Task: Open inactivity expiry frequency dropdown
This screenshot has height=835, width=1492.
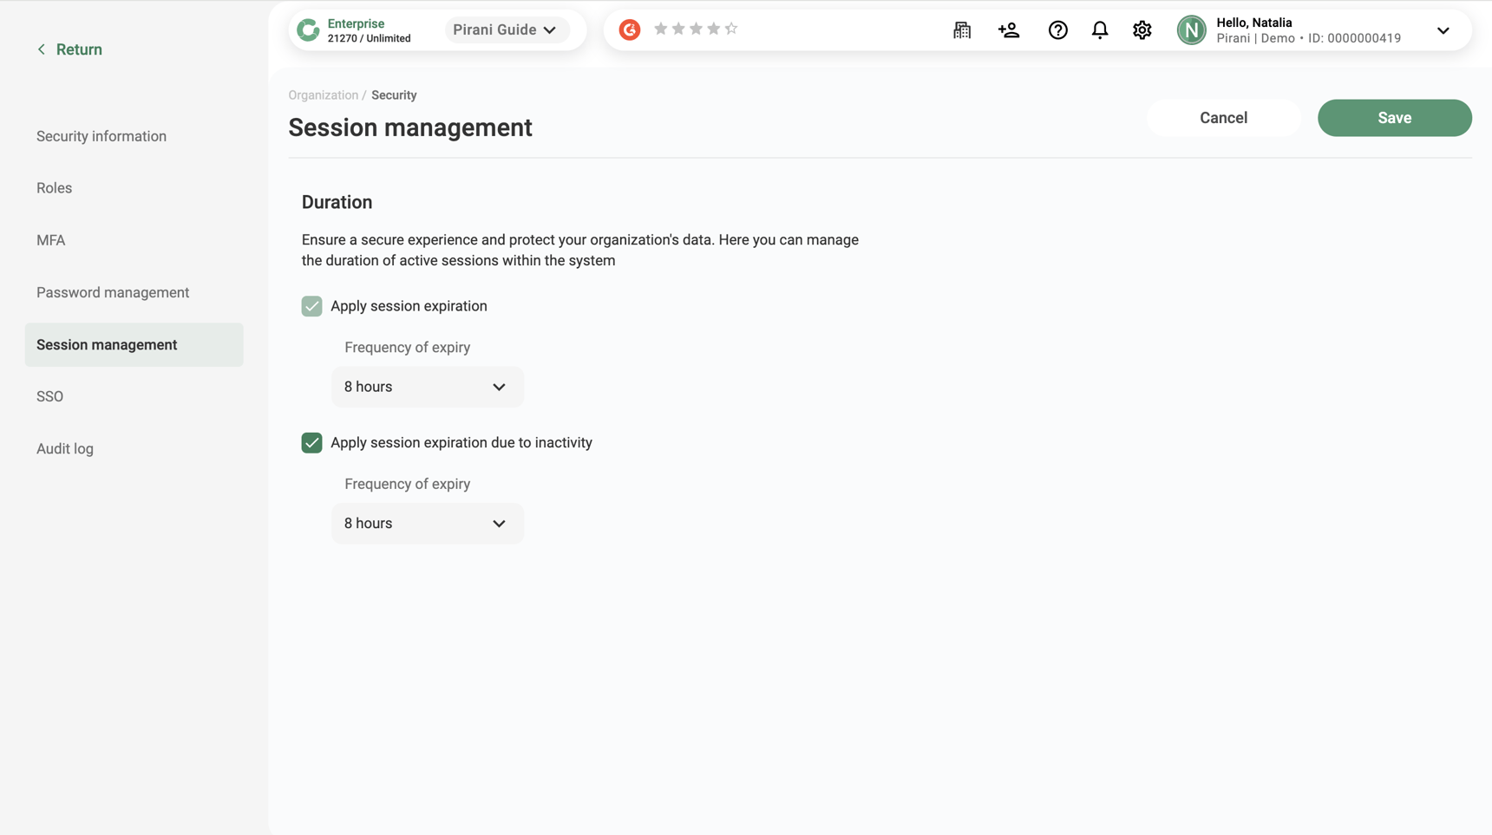Action: tap(428, 524)
